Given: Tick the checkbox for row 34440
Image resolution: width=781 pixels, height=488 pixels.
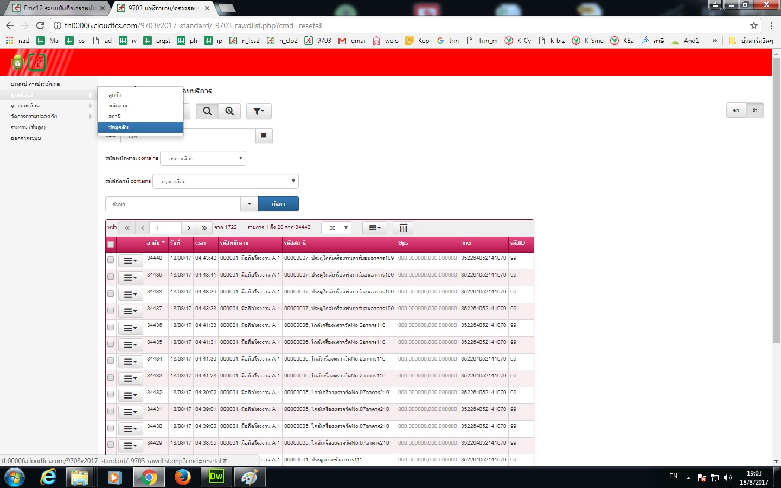Looking at the screenshot, I should pyautogui.click(x=111, y=260).
